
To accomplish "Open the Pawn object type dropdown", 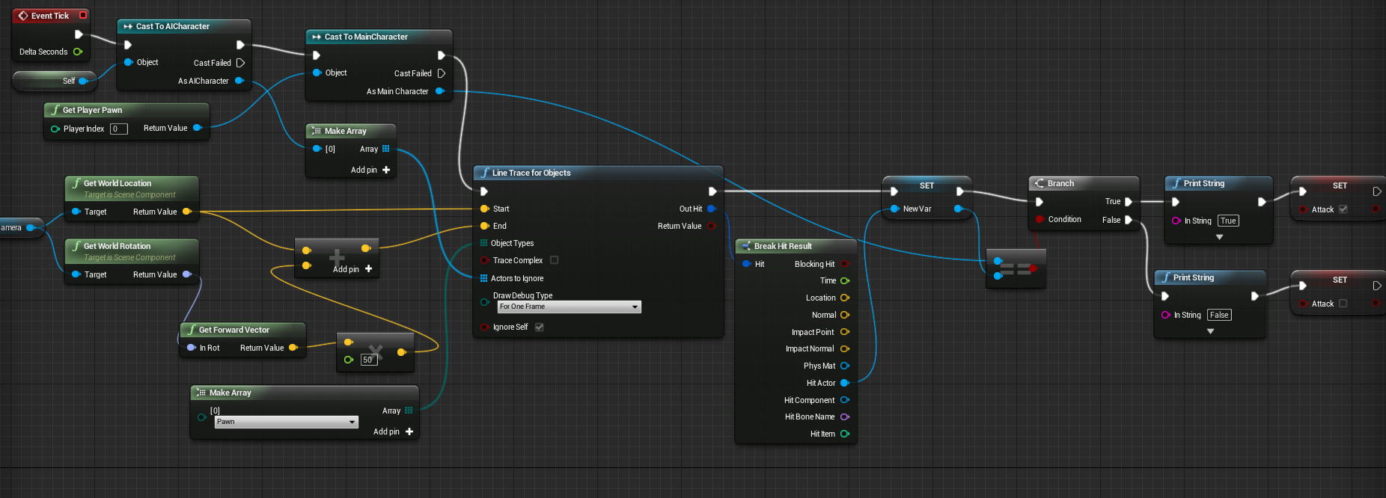I will point(286,422).
